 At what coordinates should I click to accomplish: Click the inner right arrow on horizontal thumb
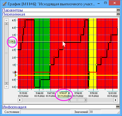pos(86,100)
